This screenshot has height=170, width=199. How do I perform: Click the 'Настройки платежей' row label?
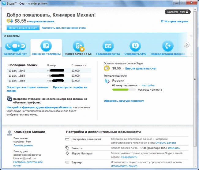tap(86, 139)
